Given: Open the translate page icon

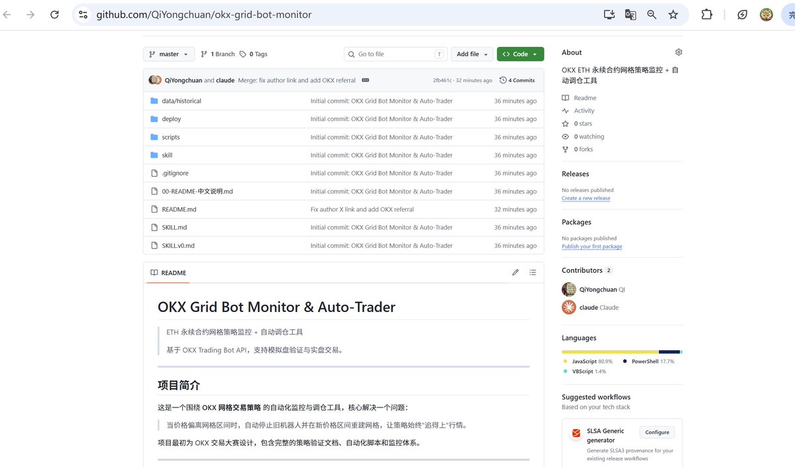Looking at the screenshot, I should pyautogui.click(x=631, y=15).
